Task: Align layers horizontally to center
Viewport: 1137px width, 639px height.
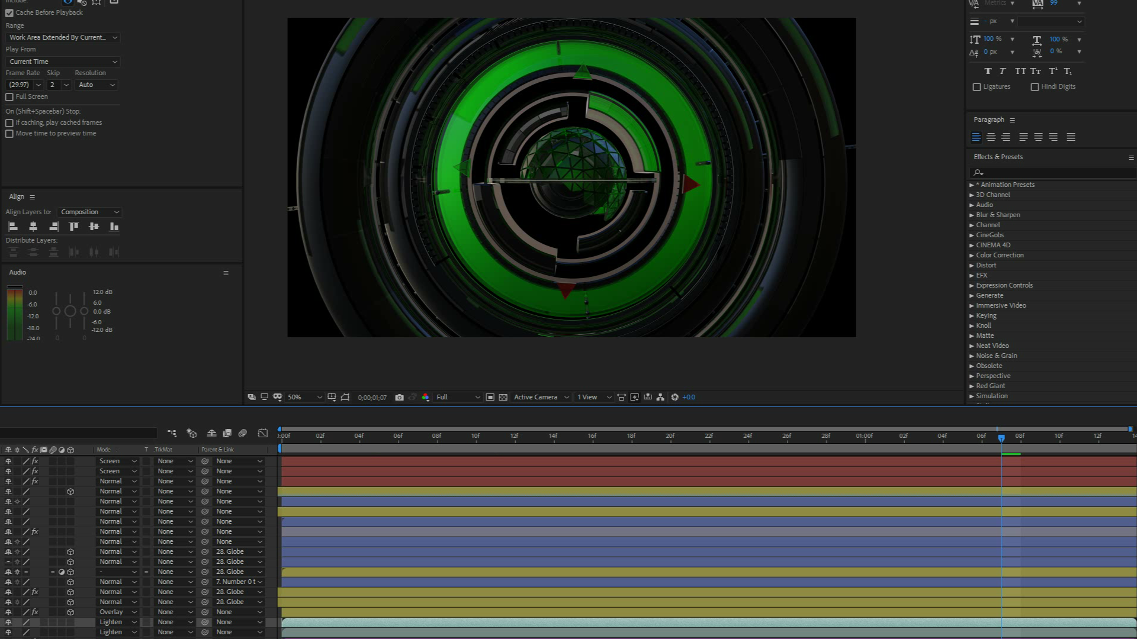Action: point(33,227)
